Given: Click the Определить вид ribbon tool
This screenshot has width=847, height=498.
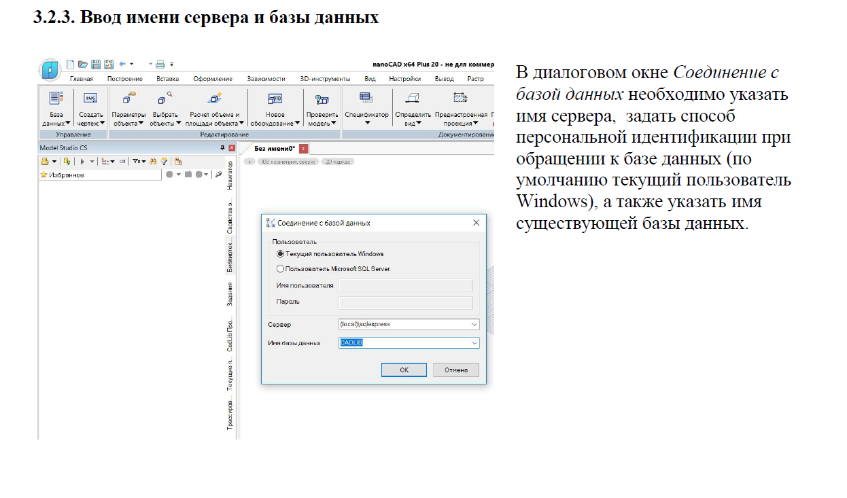Looking at the screenshot, I should coord(413,109).
